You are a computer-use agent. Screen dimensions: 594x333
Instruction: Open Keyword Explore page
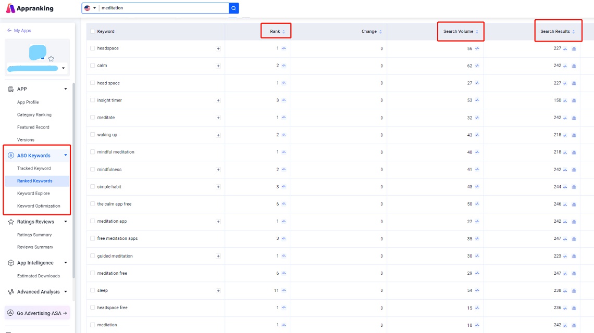[x=33, y=194]
